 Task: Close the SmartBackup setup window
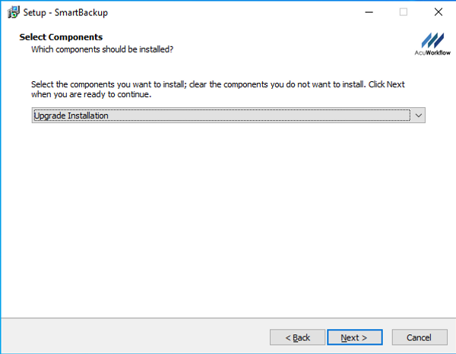[438, 12]
